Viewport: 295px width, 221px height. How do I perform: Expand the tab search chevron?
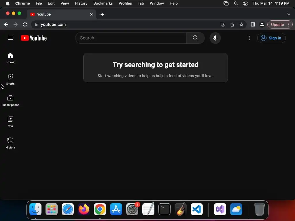(288, 14)
